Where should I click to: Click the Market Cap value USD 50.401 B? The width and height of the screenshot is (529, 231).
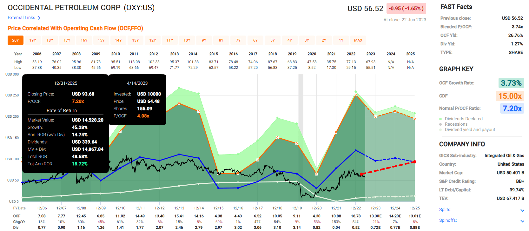(x=510, y=173)
